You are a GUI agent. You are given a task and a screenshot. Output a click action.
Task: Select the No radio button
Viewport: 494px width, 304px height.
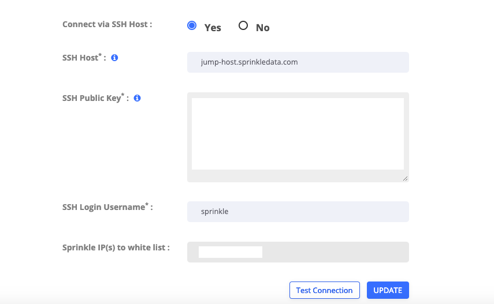point(243,26)
